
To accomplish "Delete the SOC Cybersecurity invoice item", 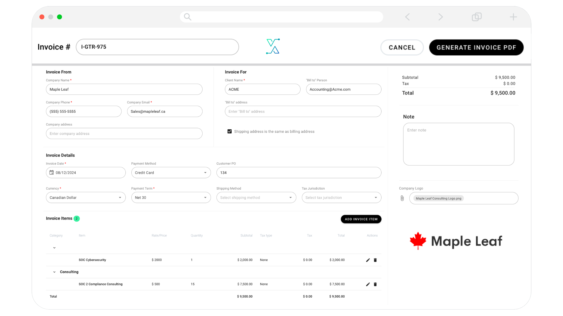I will [375, 260].
